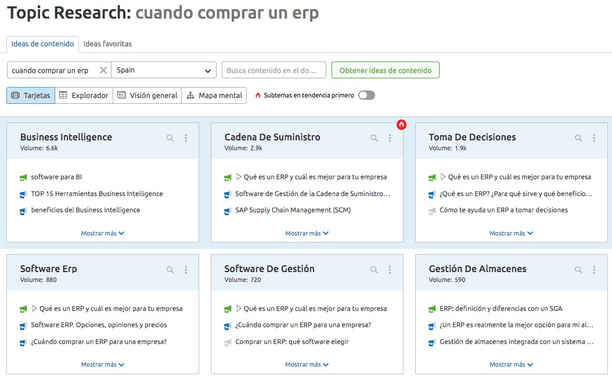Open the three-dot menu on Cadena De Suministro card

pyautogui.click(x=390, y=138)
